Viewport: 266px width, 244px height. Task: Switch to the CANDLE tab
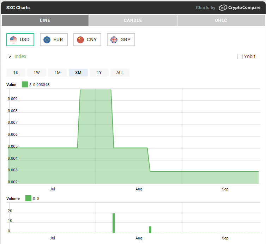pos(133,20)
